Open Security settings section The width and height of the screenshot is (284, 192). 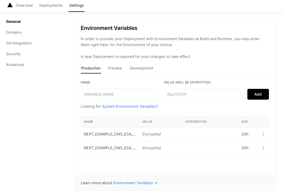(x=13, y=54)
